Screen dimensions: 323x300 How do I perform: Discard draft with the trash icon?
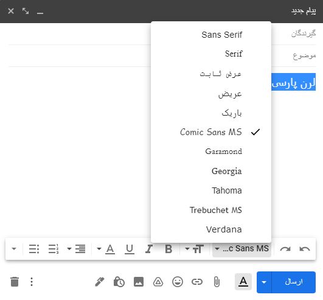coord(15,282)
